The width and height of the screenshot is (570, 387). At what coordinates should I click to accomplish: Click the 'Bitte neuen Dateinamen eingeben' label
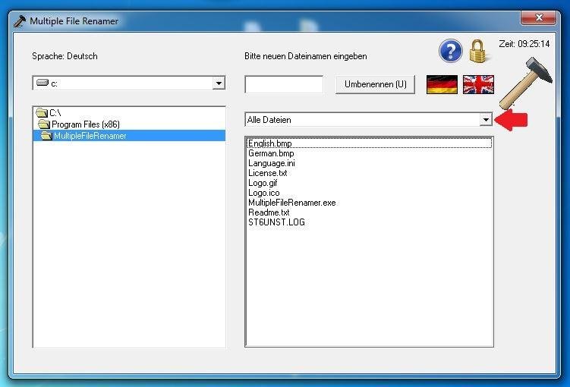306,56
